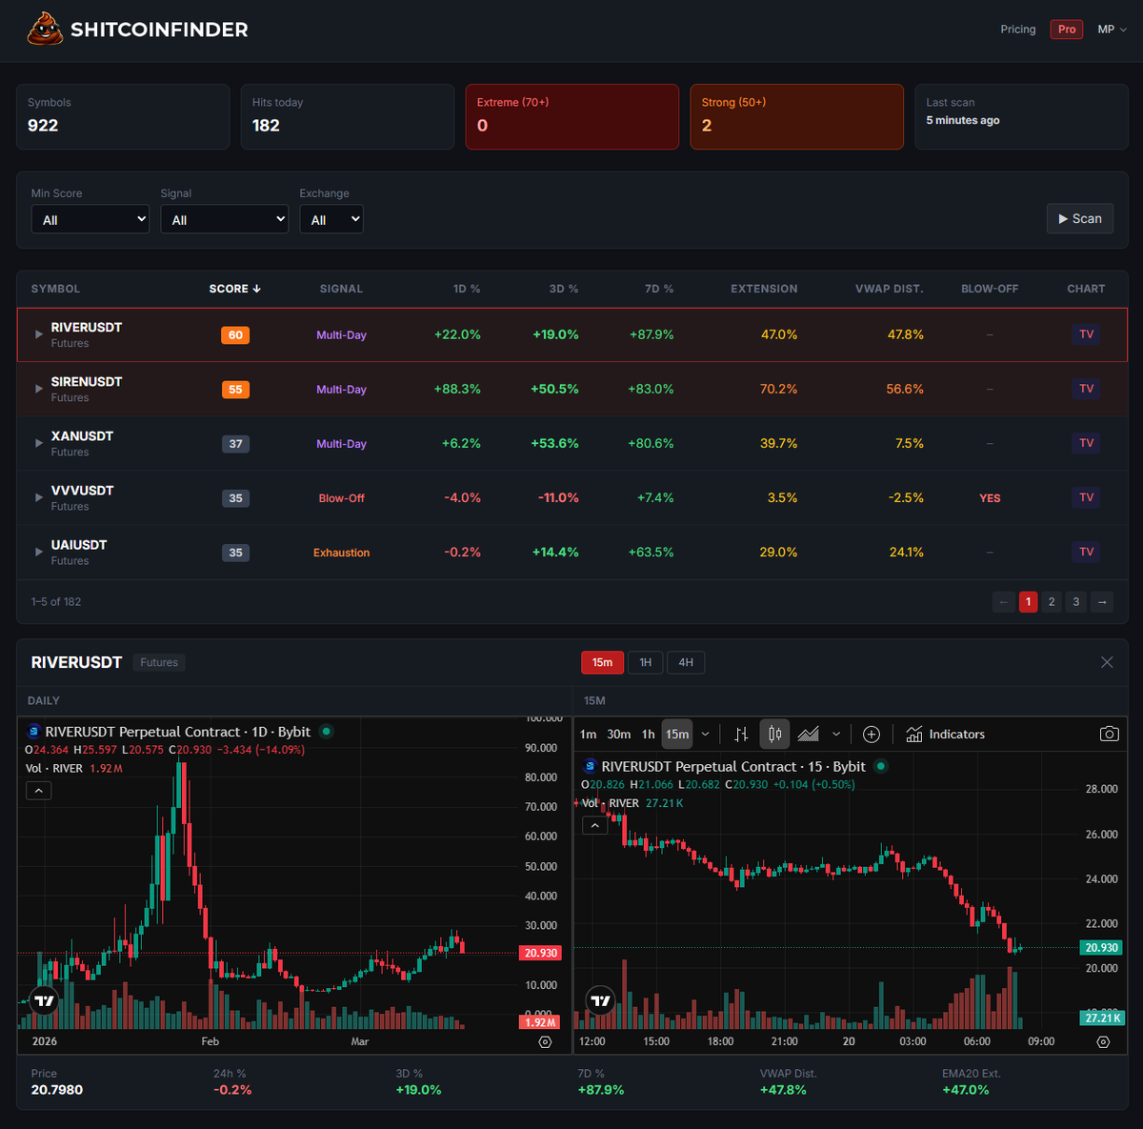
Task: Collapse the 15-minute chart legend chevron
Action: tap(594, 825)
